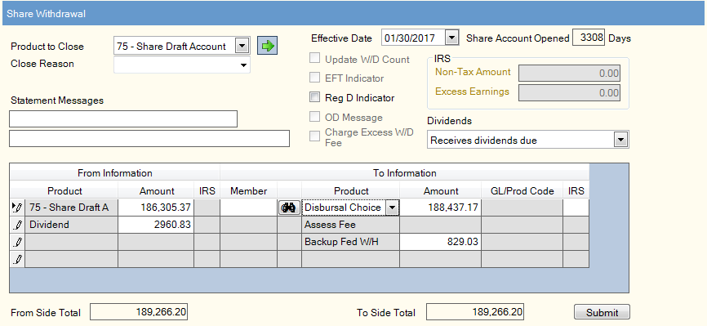707x326 pixels.
Task: Click the Dividend amount cell 2960.83
Action: [x=156, y=225]
